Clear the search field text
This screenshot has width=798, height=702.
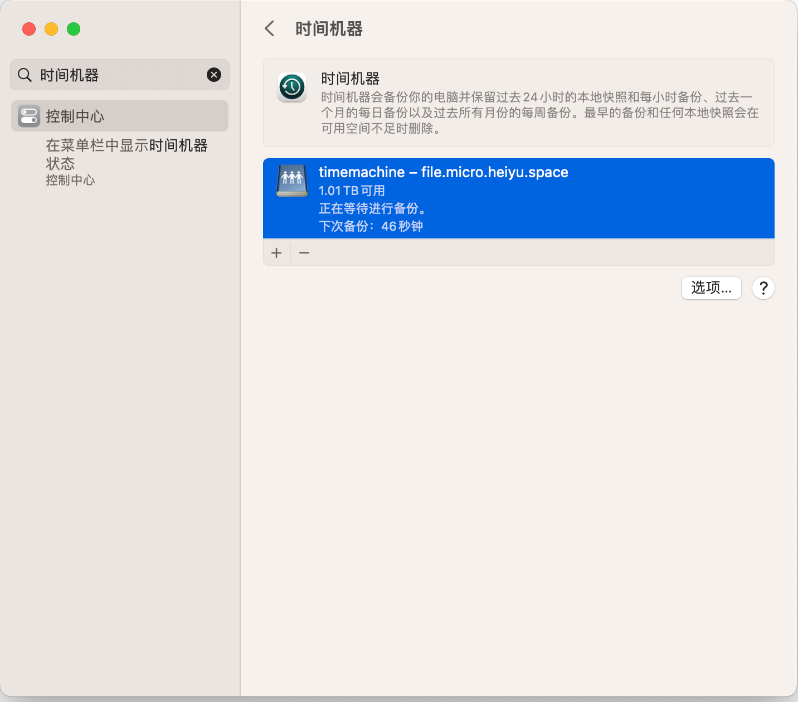tap(214, 75)
